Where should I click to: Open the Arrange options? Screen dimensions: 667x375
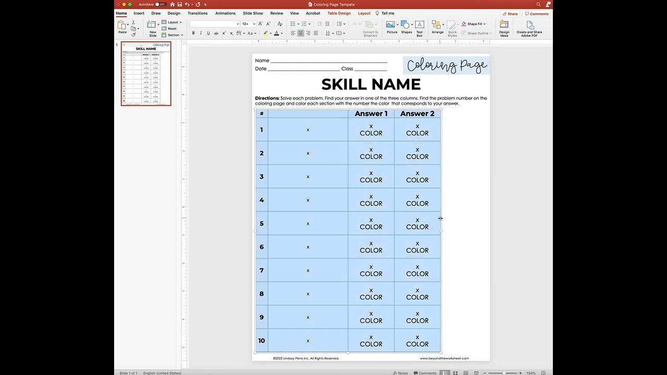(x=438, y=28)
